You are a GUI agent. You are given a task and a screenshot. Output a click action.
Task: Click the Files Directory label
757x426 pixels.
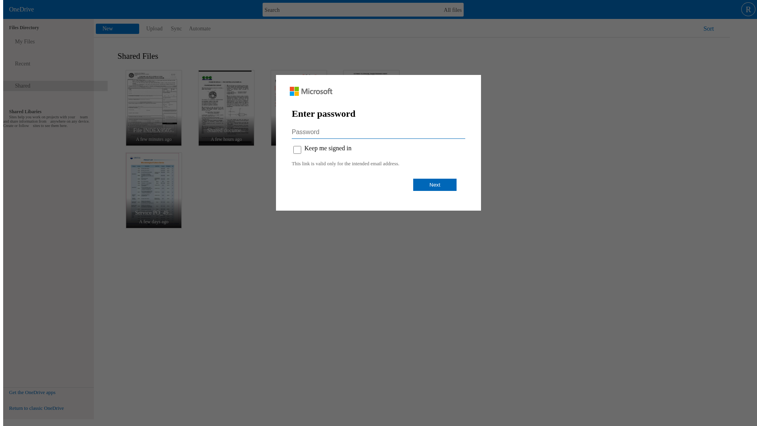pos(24,28)
